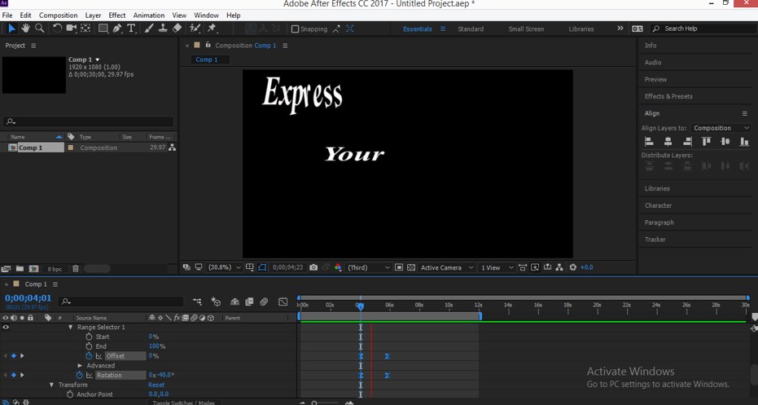Select the Clone Stamp tool
The height and width of the screenshot is (405, 758).
click(163, 29)
